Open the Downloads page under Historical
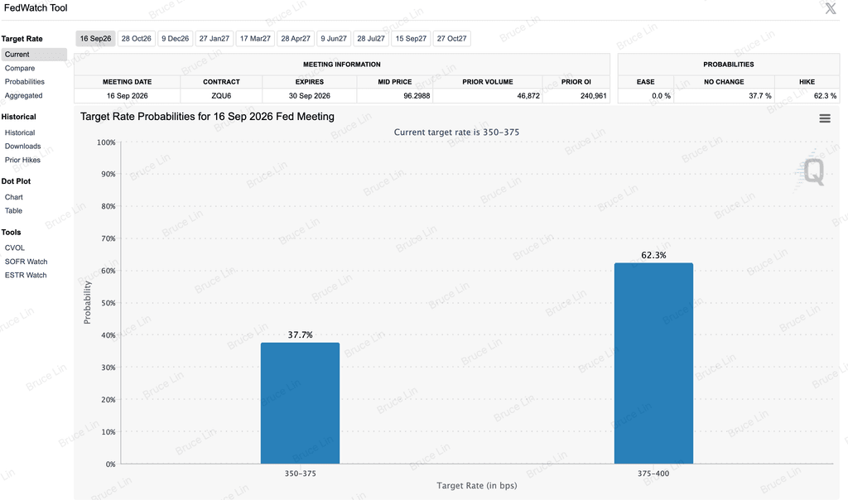This screenshot has height=500, width=848. (22, 147)
